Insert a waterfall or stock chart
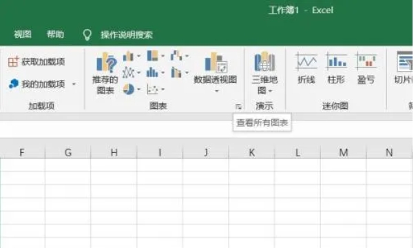Image resolution: width=416 pixels, height=248 pixels. [x=176, y=56]
